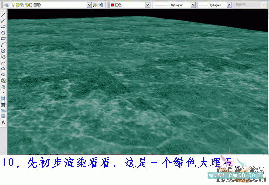The image size is (269, 185).
Task: Select the Rectangle tool
Action: tap(3, 38)
